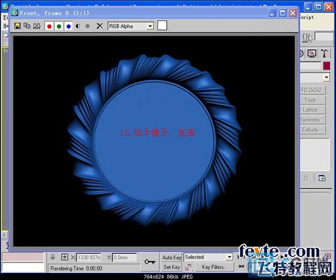Click the Go to Start playback button

[241, 266]
